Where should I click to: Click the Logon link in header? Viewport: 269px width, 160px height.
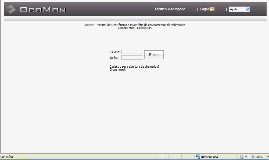click(205, 9)
